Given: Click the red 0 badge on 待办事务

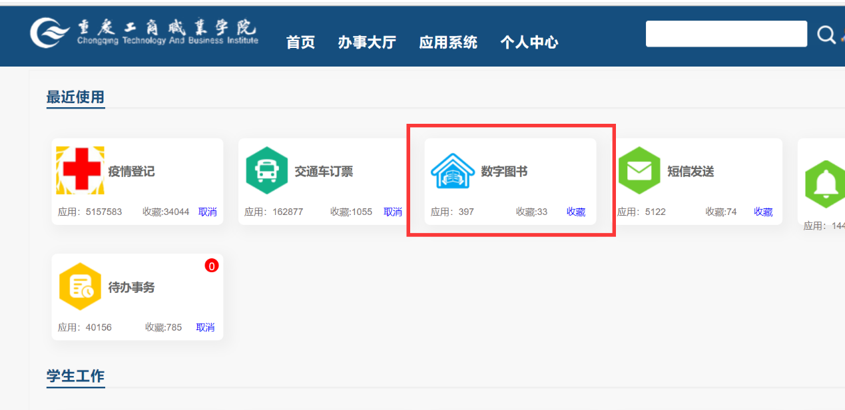Looking at the screenshot, I should click(x=212, y=266).
